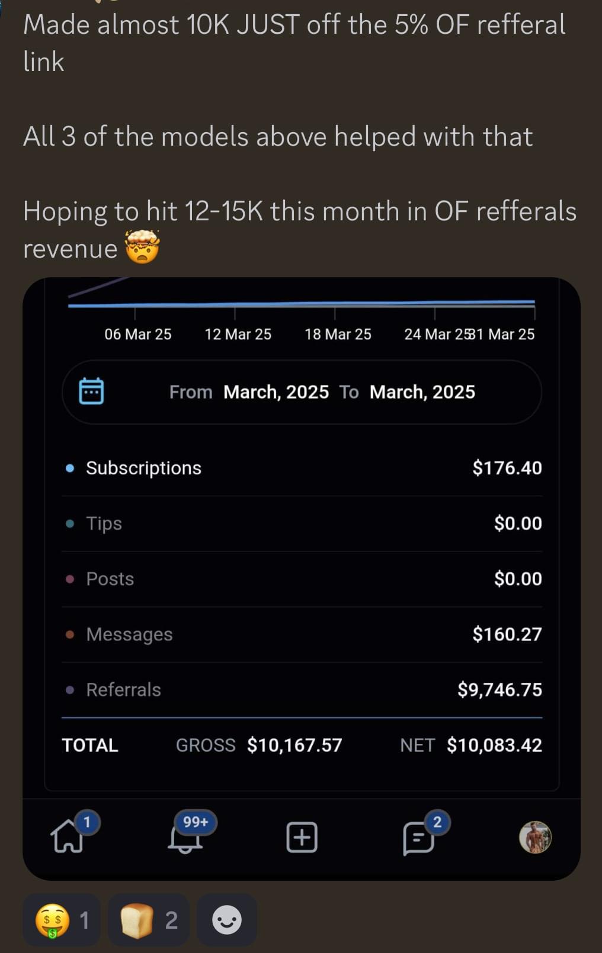Viewport: 602px width, 953px height.
Task: Select the Referrals earnings row
Action: tap(123, 689)
